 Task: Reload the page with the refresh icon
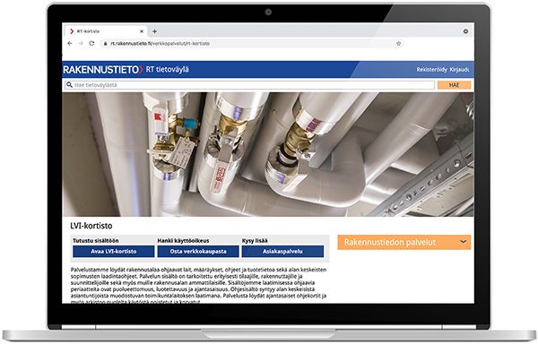click(x=91, y=44)
